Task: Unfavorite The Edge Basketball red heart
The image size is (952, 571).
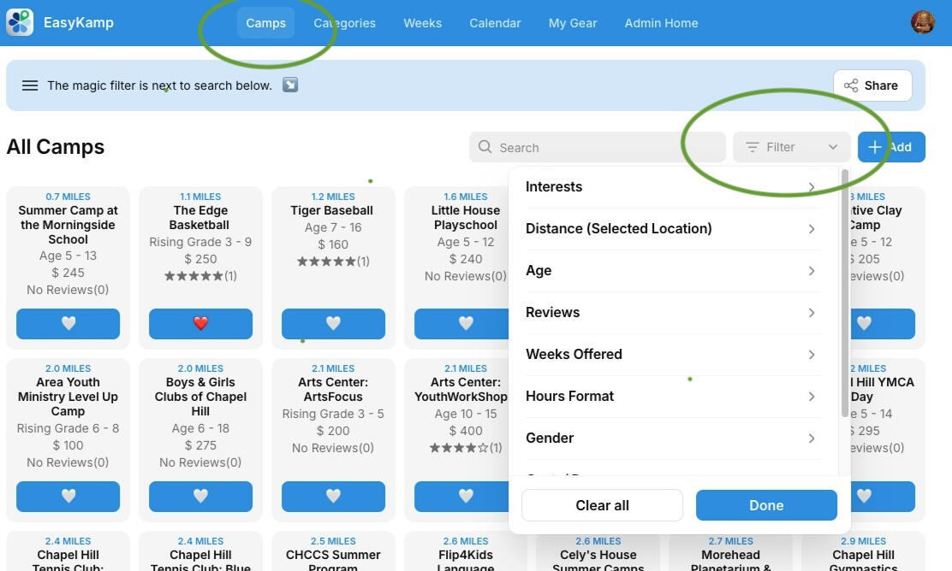Action: 200,323
